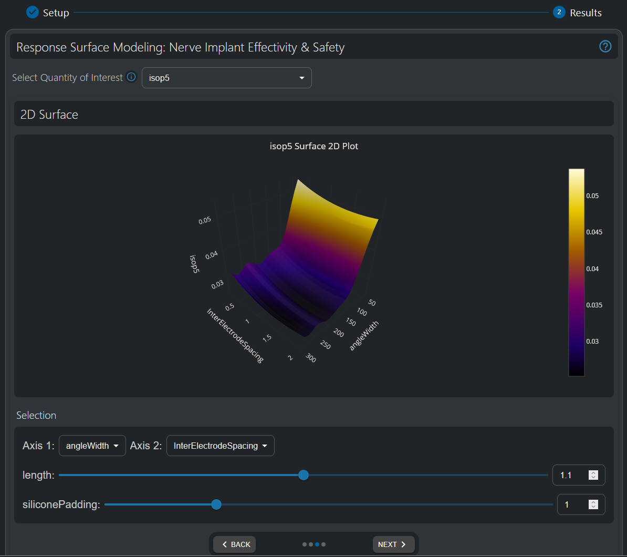Click the length value input field
627x557 pixels.
[570, 475]
